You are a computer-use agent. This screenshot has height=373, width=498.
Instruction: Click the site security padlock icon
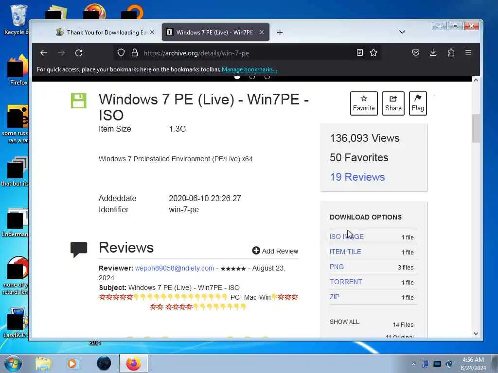coord(135,52)
